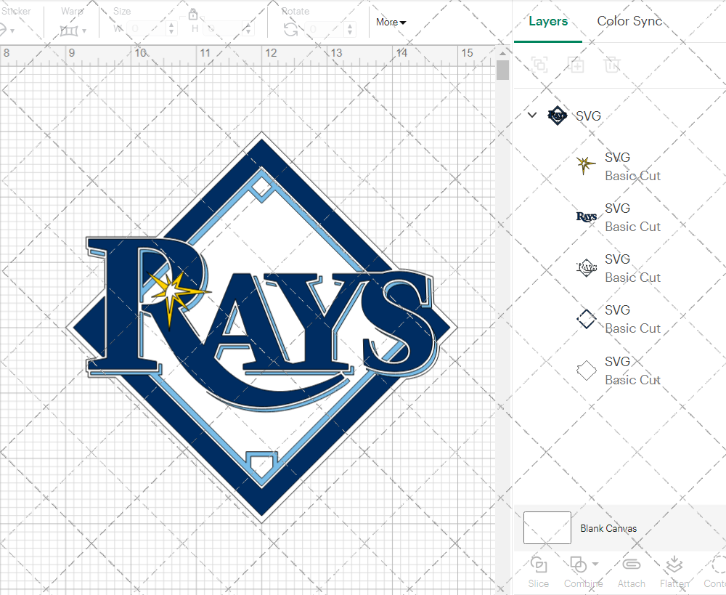Click the Flatten icon

674,565
